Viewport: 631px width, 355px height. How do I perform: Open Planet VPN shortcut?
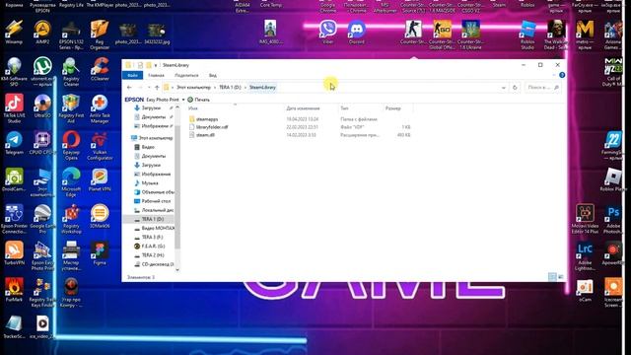pyautogui.click(x=100, y=179)
